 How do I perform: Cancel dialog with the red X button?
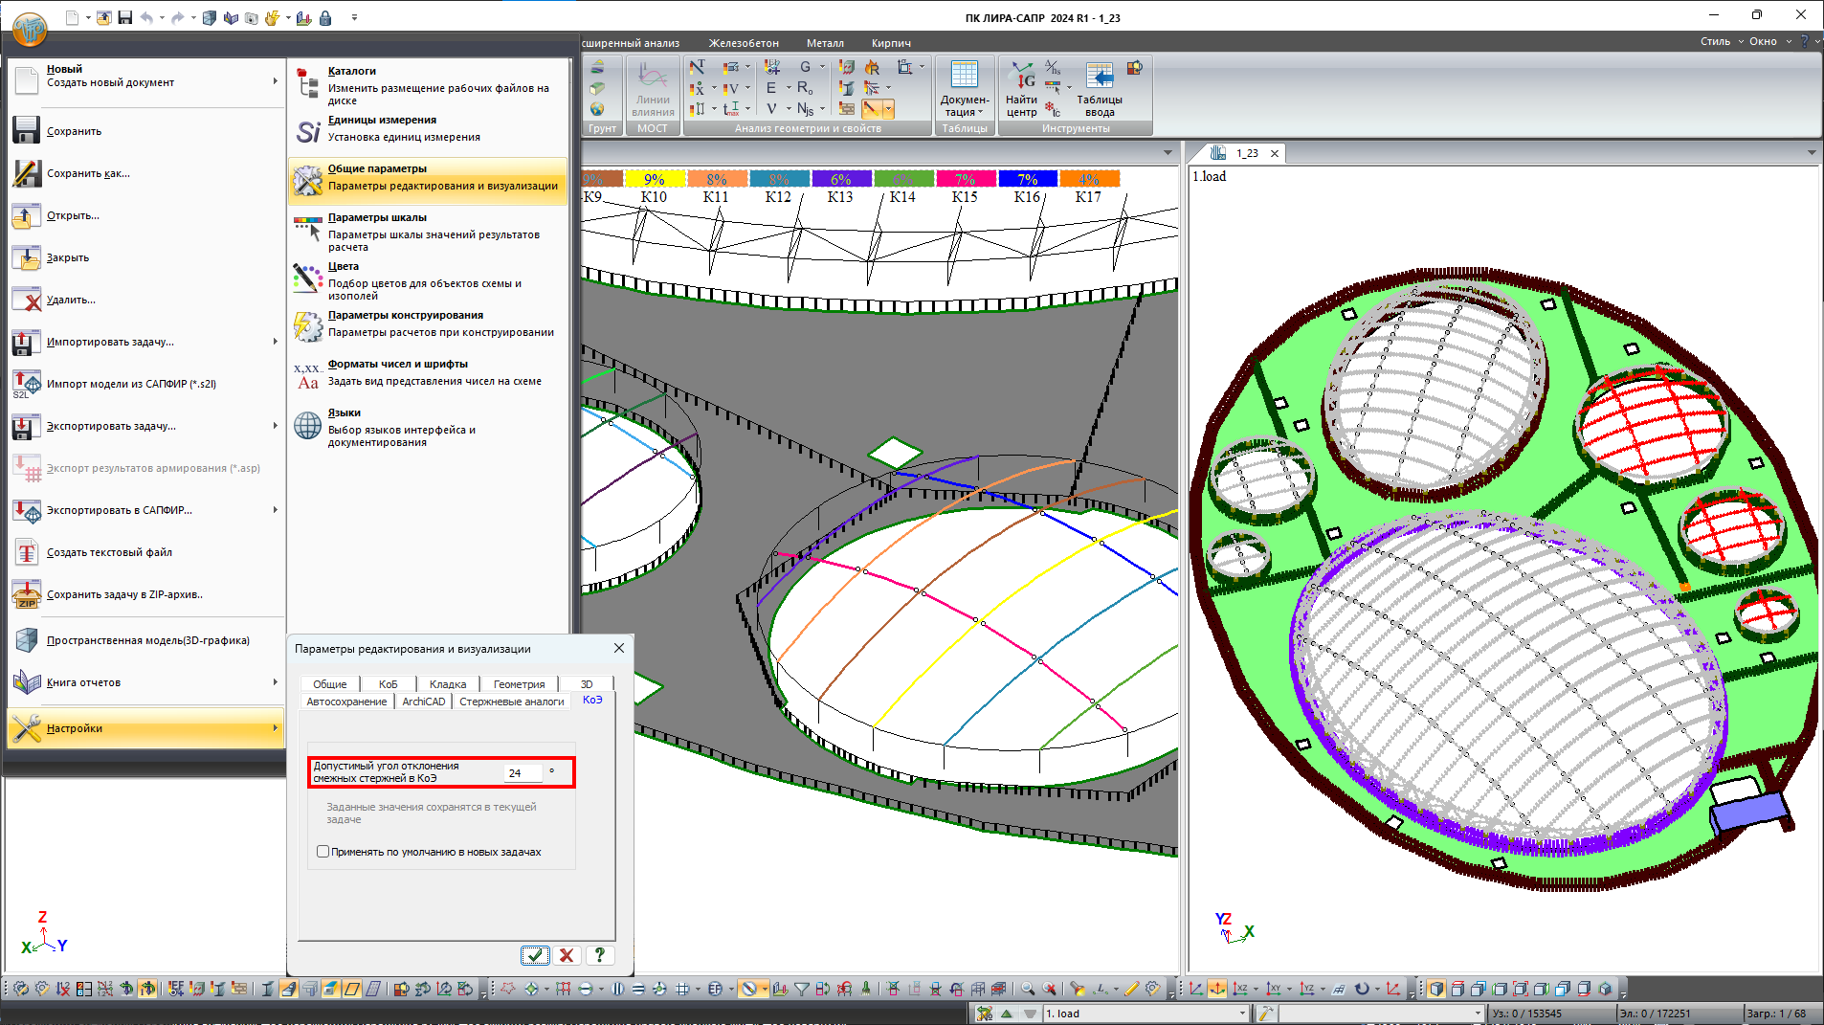coord(567,955)
